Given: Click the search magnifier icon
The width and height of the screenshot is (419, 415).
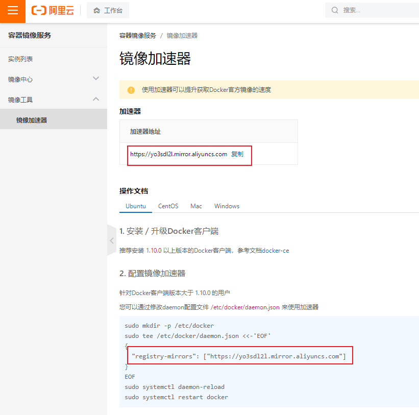Looking at the screenshot, I should (x=335, y=10).
